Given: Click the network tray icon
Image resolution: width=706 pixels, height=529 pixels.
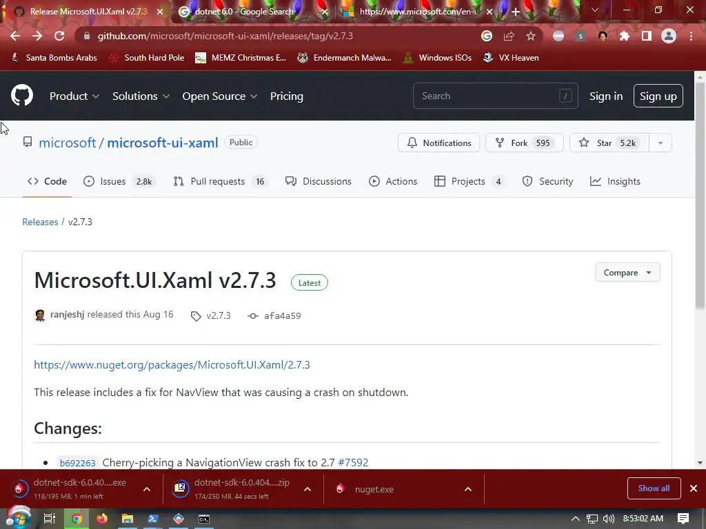Looking at the screenshot, I should coord(592,519).
